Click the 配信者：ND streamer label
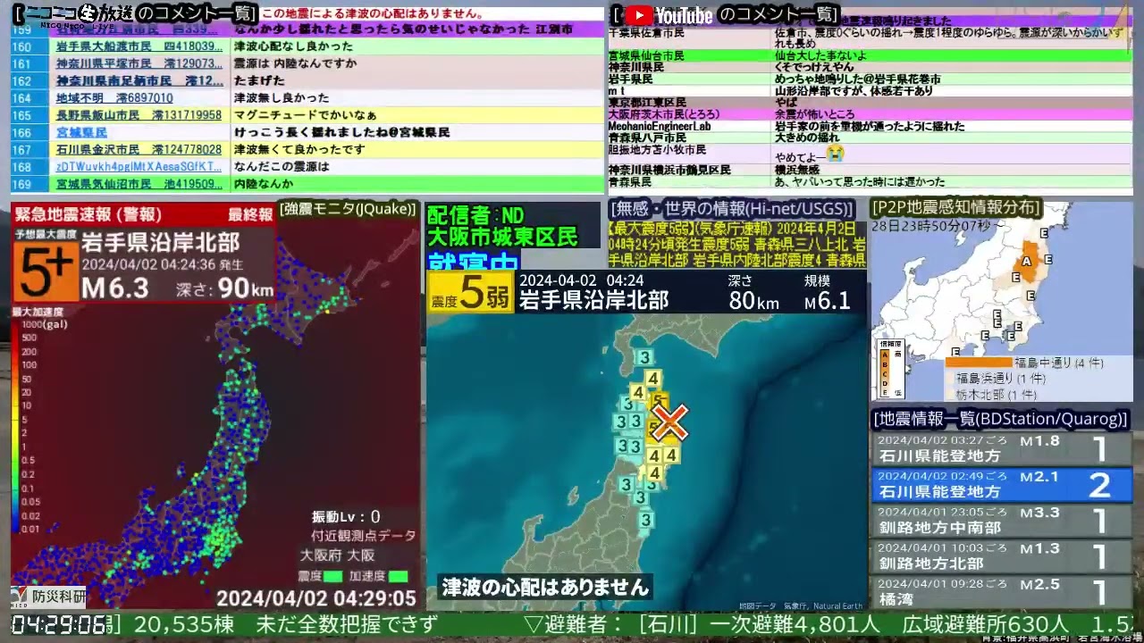1144x643 pixels. pyautogui.click(x=475, y=215)
